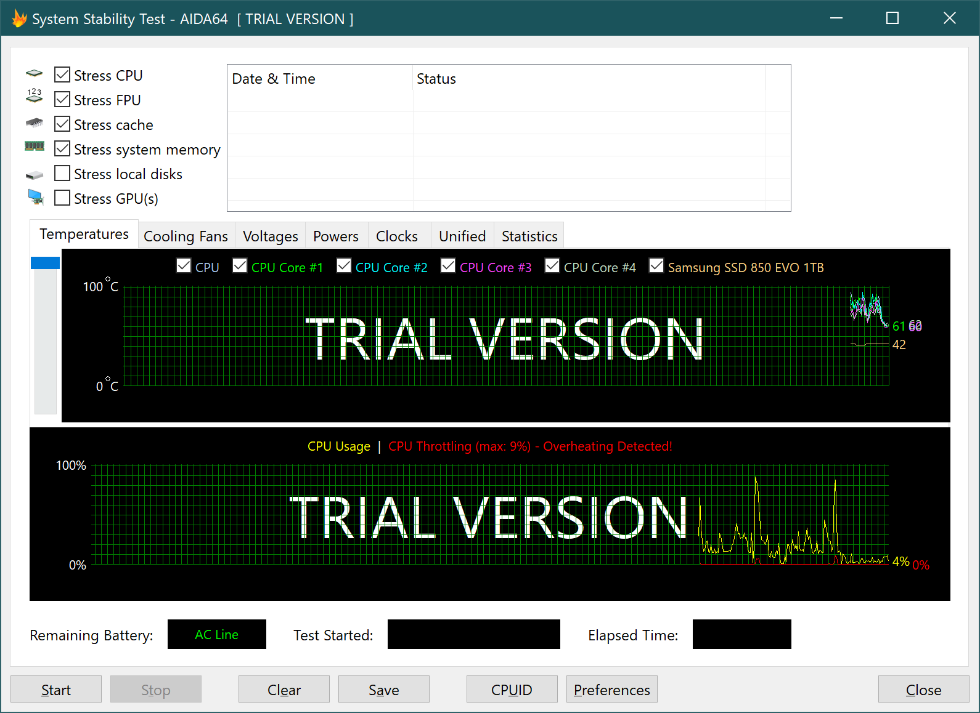Image resolution: width=980 pixels, height=713 pixels.
Task: Open the Statistics tab
Action: coord(529,236)
